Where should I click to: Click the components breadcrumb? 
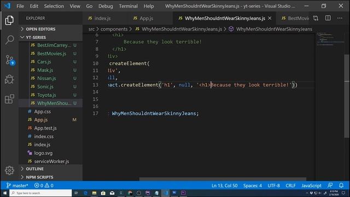pyautogui.click(x=114, y=29)
